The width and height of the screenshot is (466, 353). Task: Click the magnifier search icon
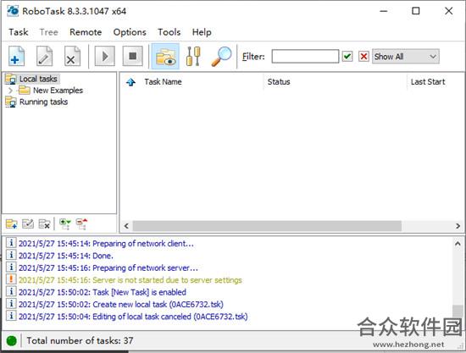(221, 56)
